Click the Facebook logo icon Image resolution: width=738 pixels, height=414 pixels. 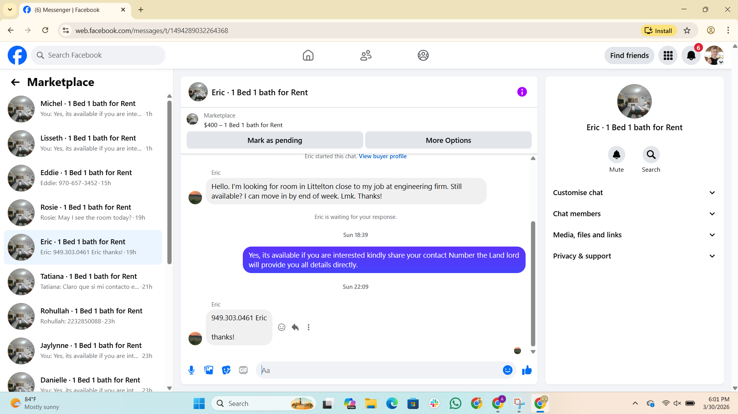[17, 55]
